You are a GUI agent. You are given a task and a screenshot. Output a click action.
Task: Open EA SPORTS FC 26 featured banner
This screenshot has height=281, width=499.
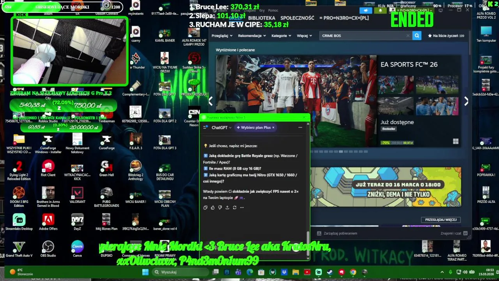point(338,101)
